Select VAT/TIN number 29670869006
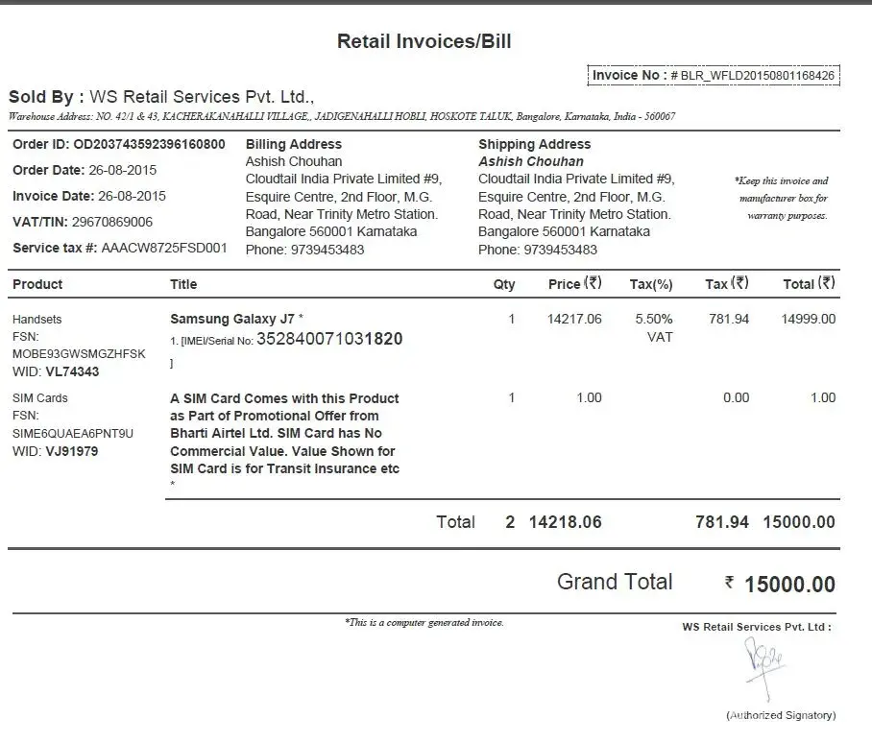Image resolution: width=872 pixels, height=742 pixels. (x=111, y=222)
